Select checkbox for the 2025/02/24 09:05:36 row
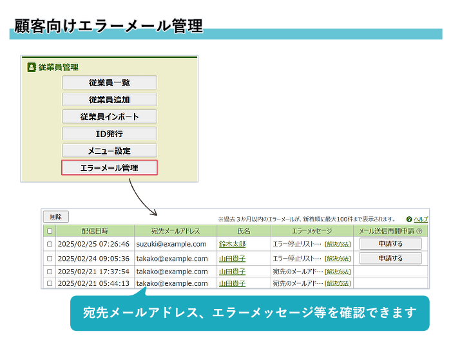The width and height of the screenshot is (451, 354). tap(50, 259)
